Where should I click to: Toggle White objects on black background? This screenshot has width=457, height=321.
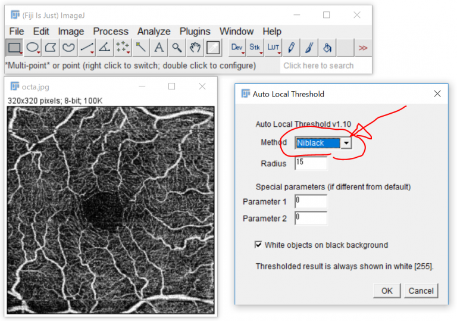tap(258, 245)
